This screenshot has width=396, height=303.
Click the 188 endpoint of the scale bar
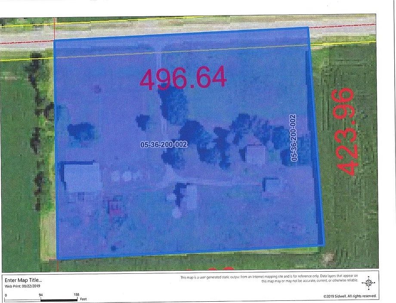pos(76,298)
